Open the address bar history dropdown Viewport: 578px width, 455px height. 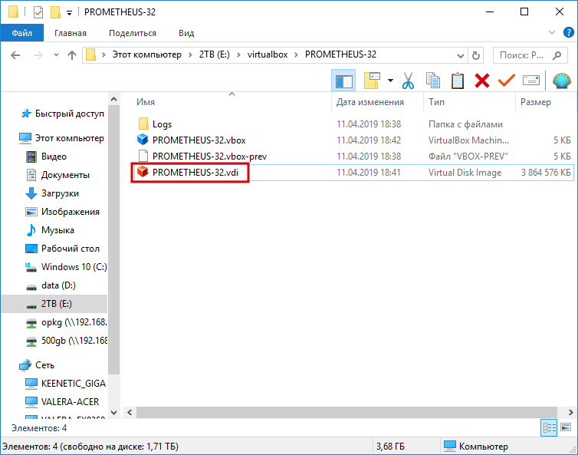(x=461, y=55)
